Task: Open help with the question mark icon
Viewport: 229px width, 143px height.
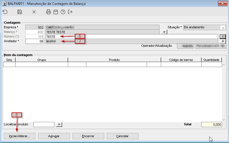Action: click(x=63, y=12)
